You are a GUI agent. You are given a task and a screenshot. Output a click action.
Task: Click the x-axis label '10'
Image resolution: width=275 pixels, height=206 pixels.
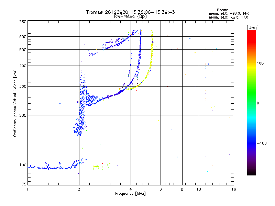(199, 189)
